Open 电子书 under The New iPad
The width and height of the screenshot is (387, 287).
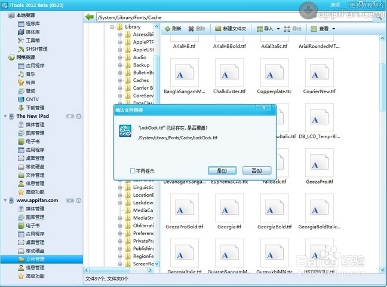(x=29, y=141)
